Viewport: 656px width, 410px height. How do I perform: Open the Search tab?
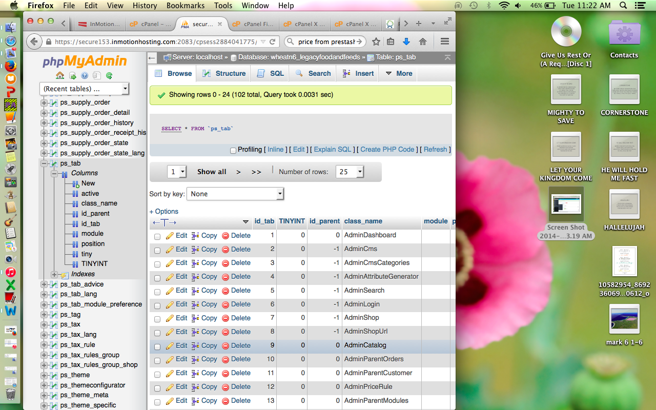coord(313,73)
